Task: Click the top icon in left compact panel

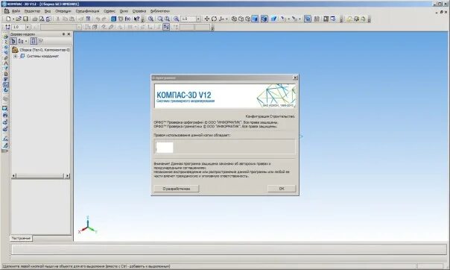Action: coord(5,37)
